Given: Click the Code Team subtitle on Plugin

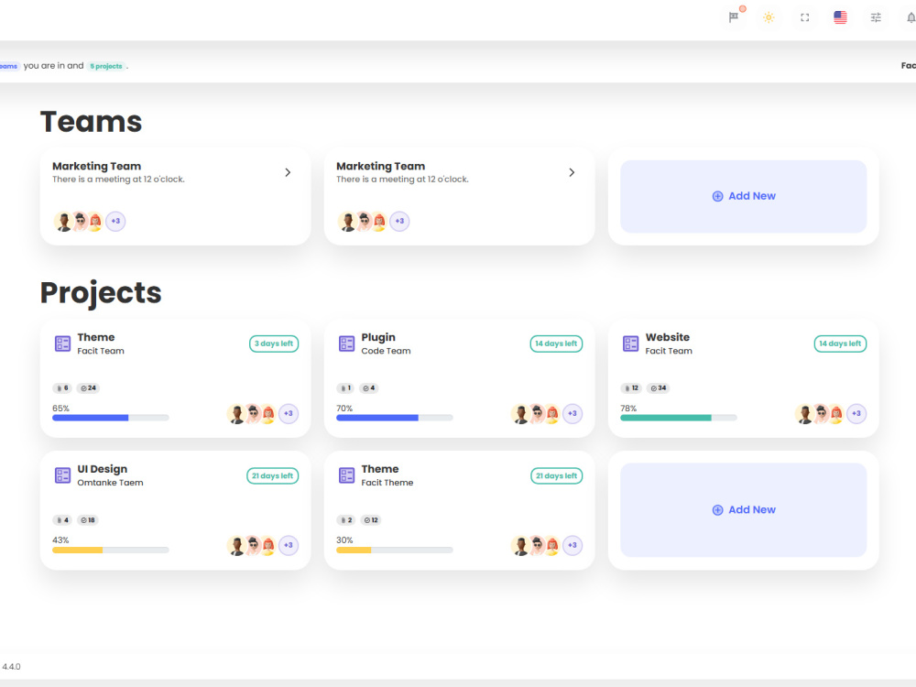Looking at the screenshot, I should click(x=386, y=351).
